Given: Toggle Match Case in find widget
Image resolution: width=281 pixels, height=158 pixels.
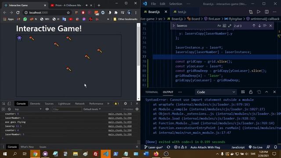Looking at the screenshot, I should (219, 26).
